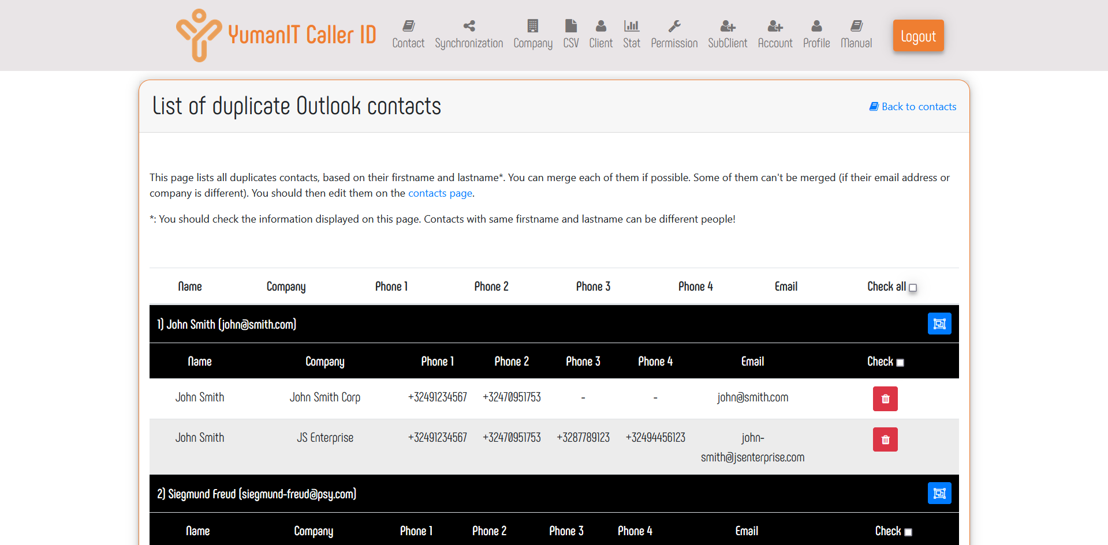Click the Manual book icon
The width and height of the screenshot is (1108, 545).
856,26
